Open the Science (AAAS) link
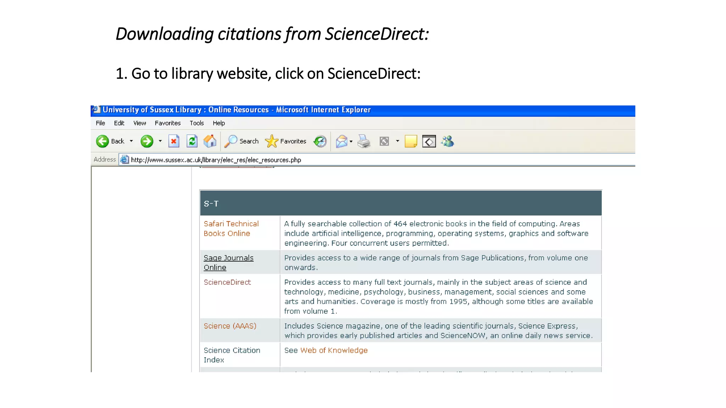The height and width of the screenshot is (408, 726). tap(230, 326)
